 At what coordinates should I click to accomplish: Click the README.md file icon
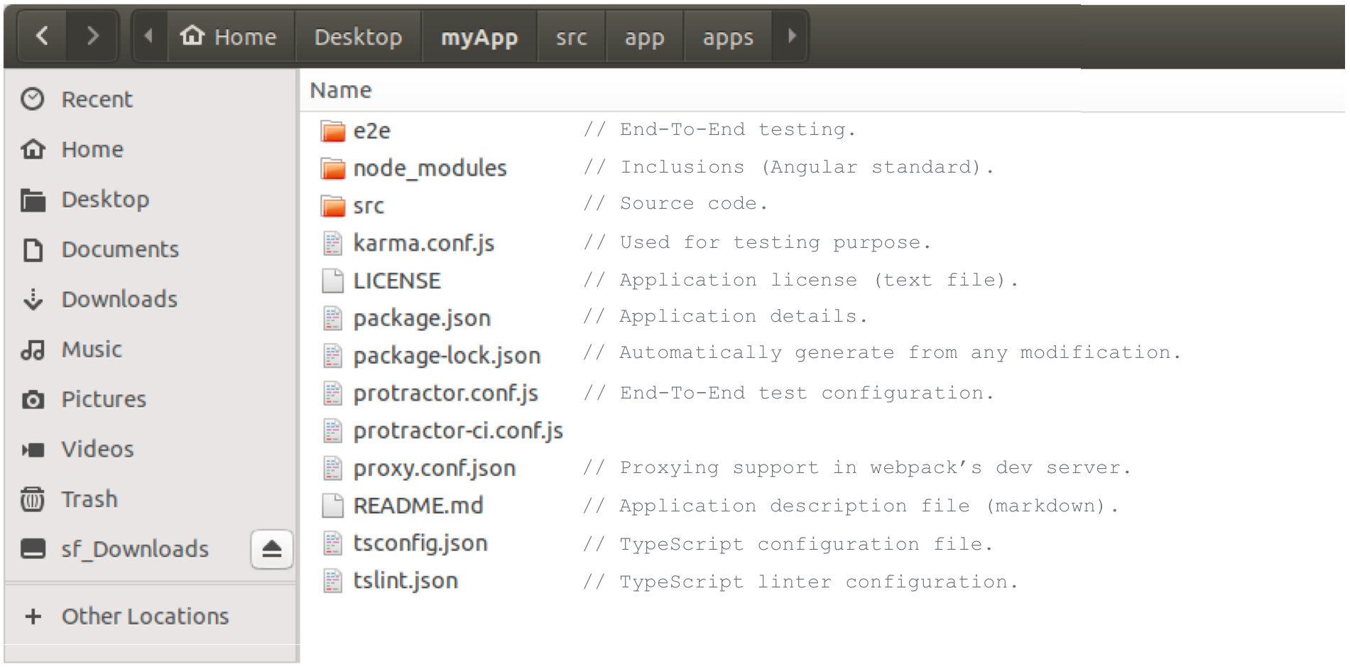332,506
